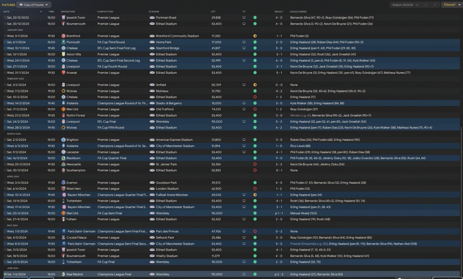The height and width of the screenshot is (279, 463).
Task: Click the Crystal Palace club badge
Action: tap(63, 238)
